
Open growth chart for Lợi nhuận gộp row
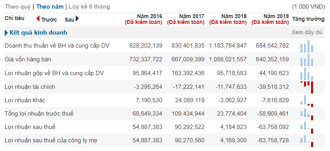click(307, 73)
